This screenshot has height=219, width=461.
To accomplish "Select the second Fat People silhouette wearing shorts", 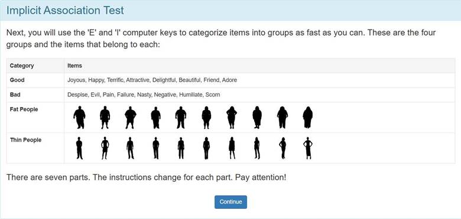I will coord(105,117).
